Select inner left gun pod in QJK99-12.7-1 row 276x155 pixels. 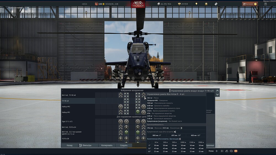click(x=126, y=133)
